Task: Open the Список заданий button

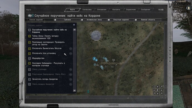Action: (x=36, y=20)
